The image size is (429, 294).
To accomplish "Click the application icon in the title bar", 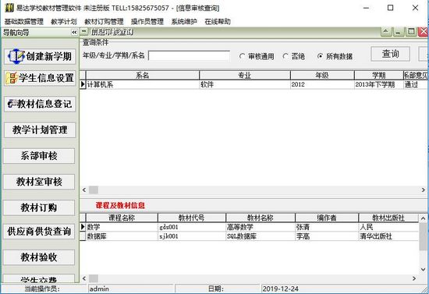I will [9, 8].
